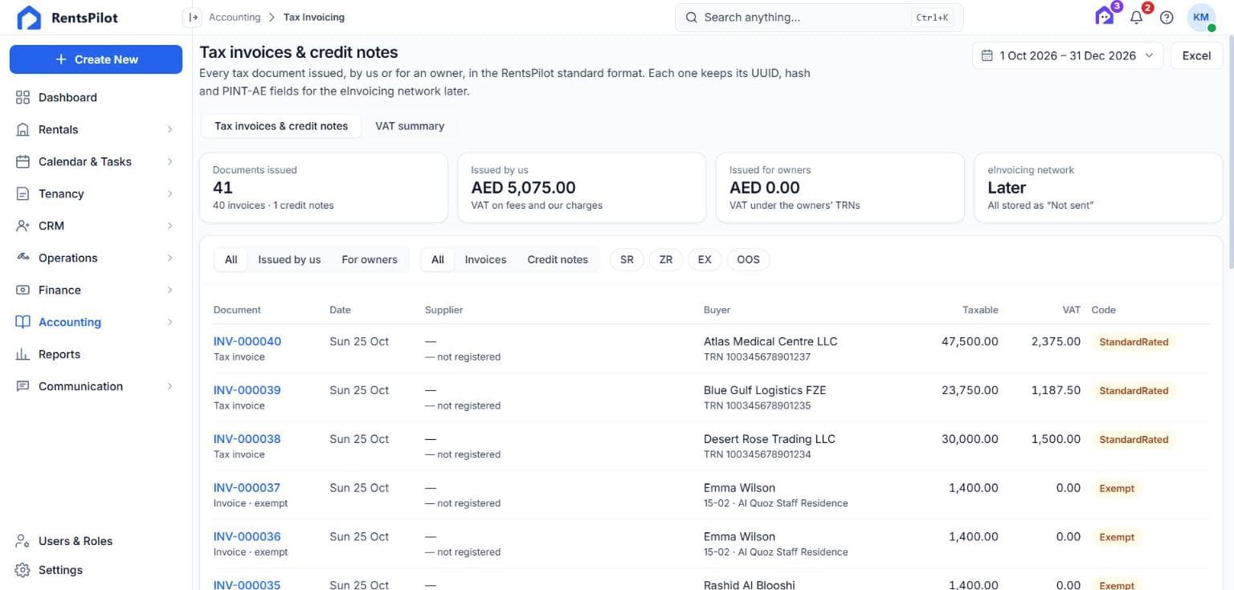Screen dimensions: 1234x590
Task: Click the Finance banknote icon
Action: (22, 290)
